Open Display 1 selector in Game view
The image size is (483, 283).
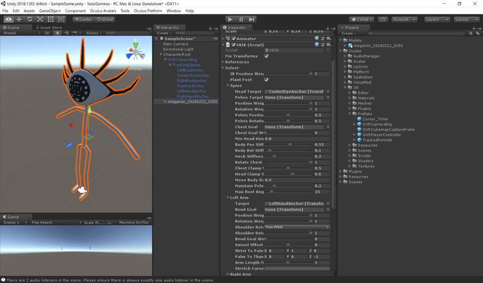coord(15,222)
